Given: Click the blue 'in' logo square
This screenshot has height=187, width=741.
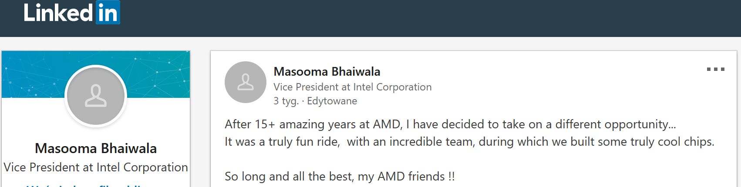Looking at the screenshot, I should [x=108, y=12].
